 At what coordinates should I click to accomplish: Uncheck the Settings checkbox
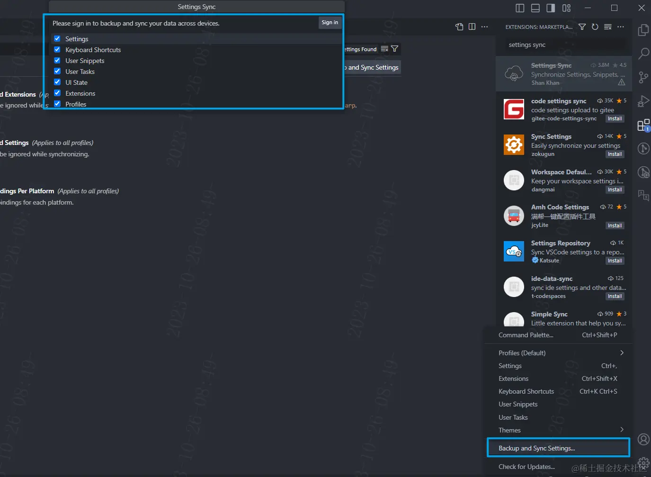click(x=57, y=39)
